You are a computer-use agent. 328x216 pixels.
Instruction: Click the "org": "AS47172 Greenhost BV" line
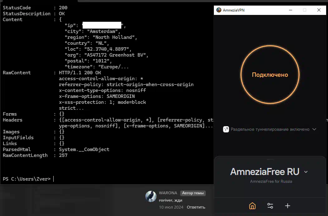(x=106, y=55)
